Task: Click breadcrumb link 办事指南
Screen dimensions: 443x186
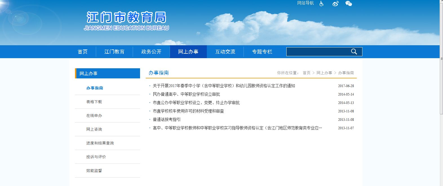Action: tap(346, 73)
